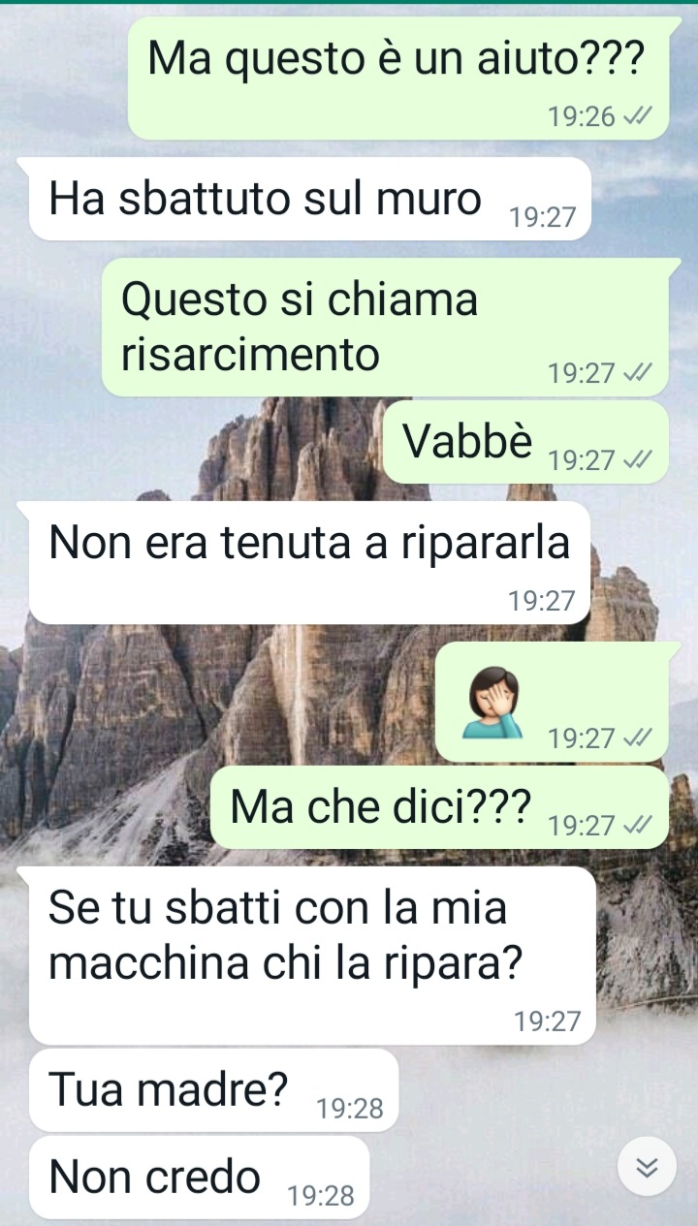Tap read checkmarks on 'Vabbè' message
698x1226 pixels.
coord(636,459)
